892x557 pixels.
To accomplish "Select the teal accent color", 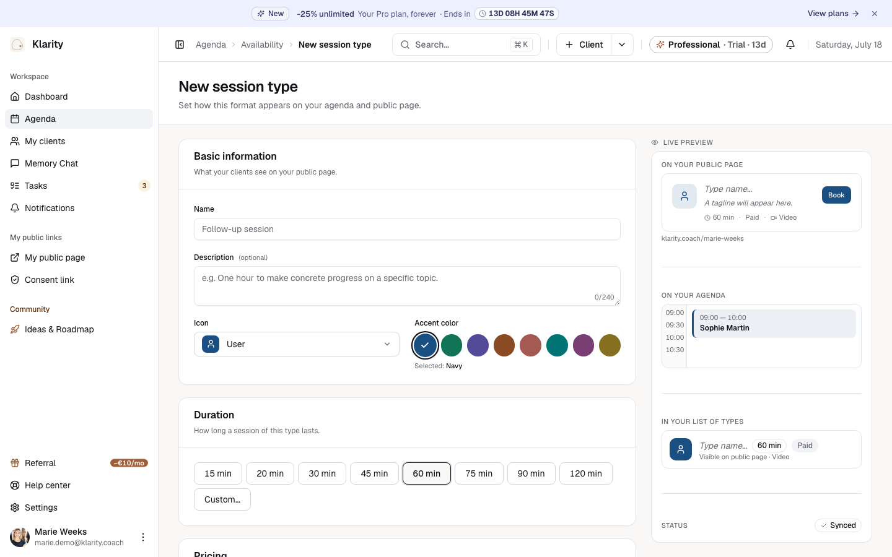I will tap(557, 345).
